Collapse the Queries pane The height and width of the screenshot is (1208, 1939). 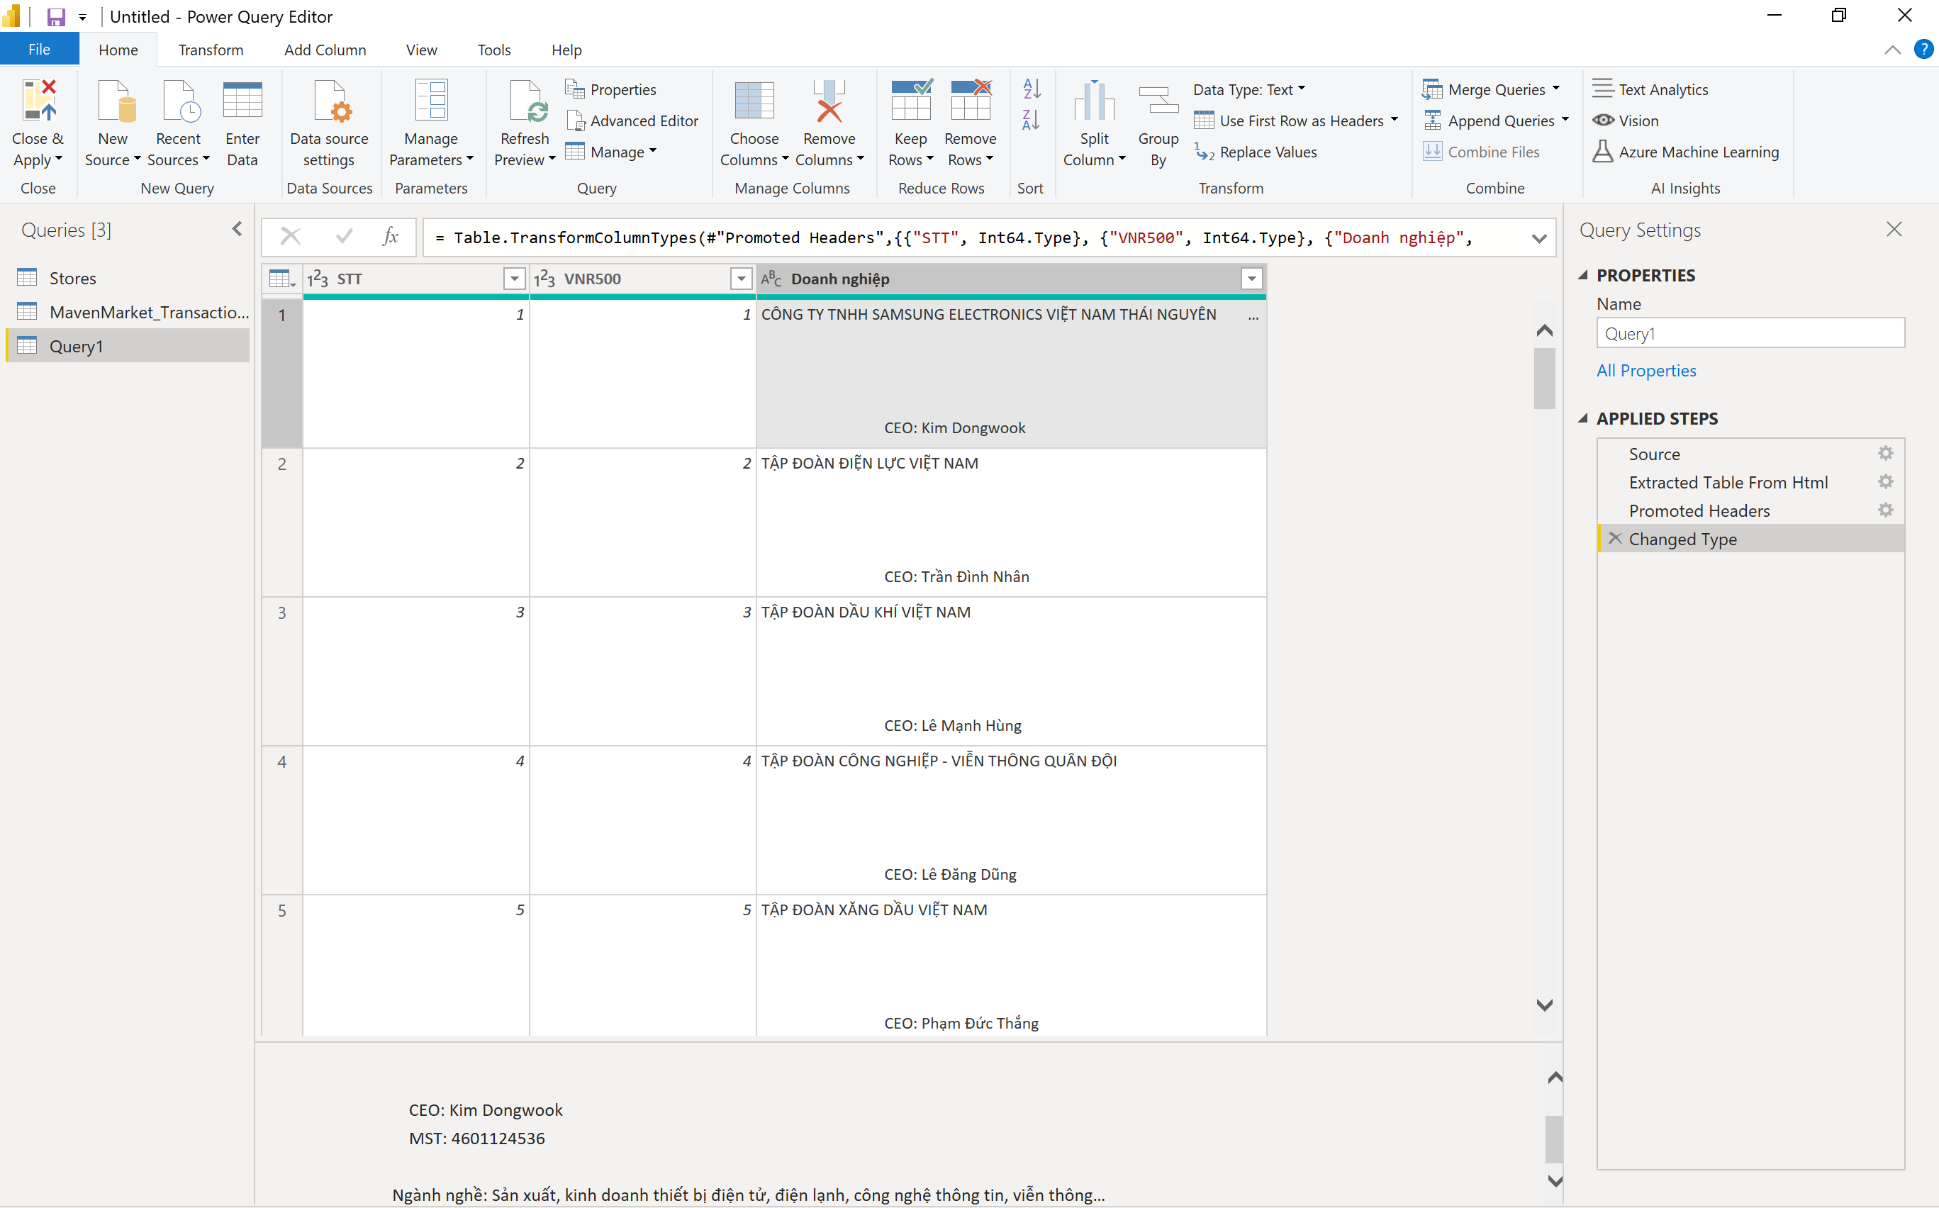pyautogui.click(x=238, y=229)
